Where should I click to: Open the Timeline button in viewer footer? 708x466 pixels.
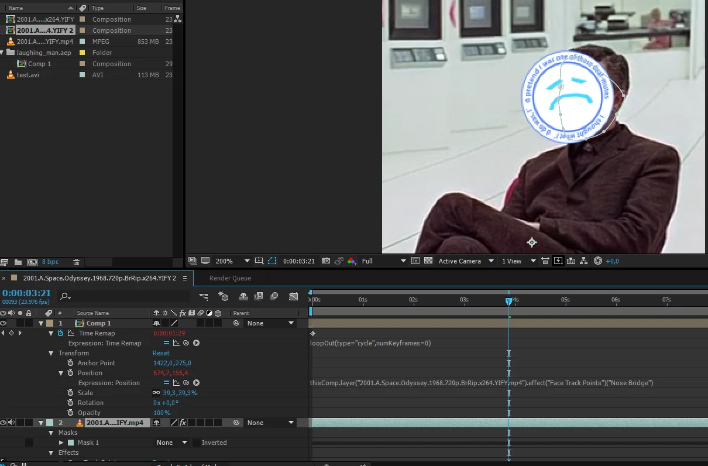(x=570, y=261)
